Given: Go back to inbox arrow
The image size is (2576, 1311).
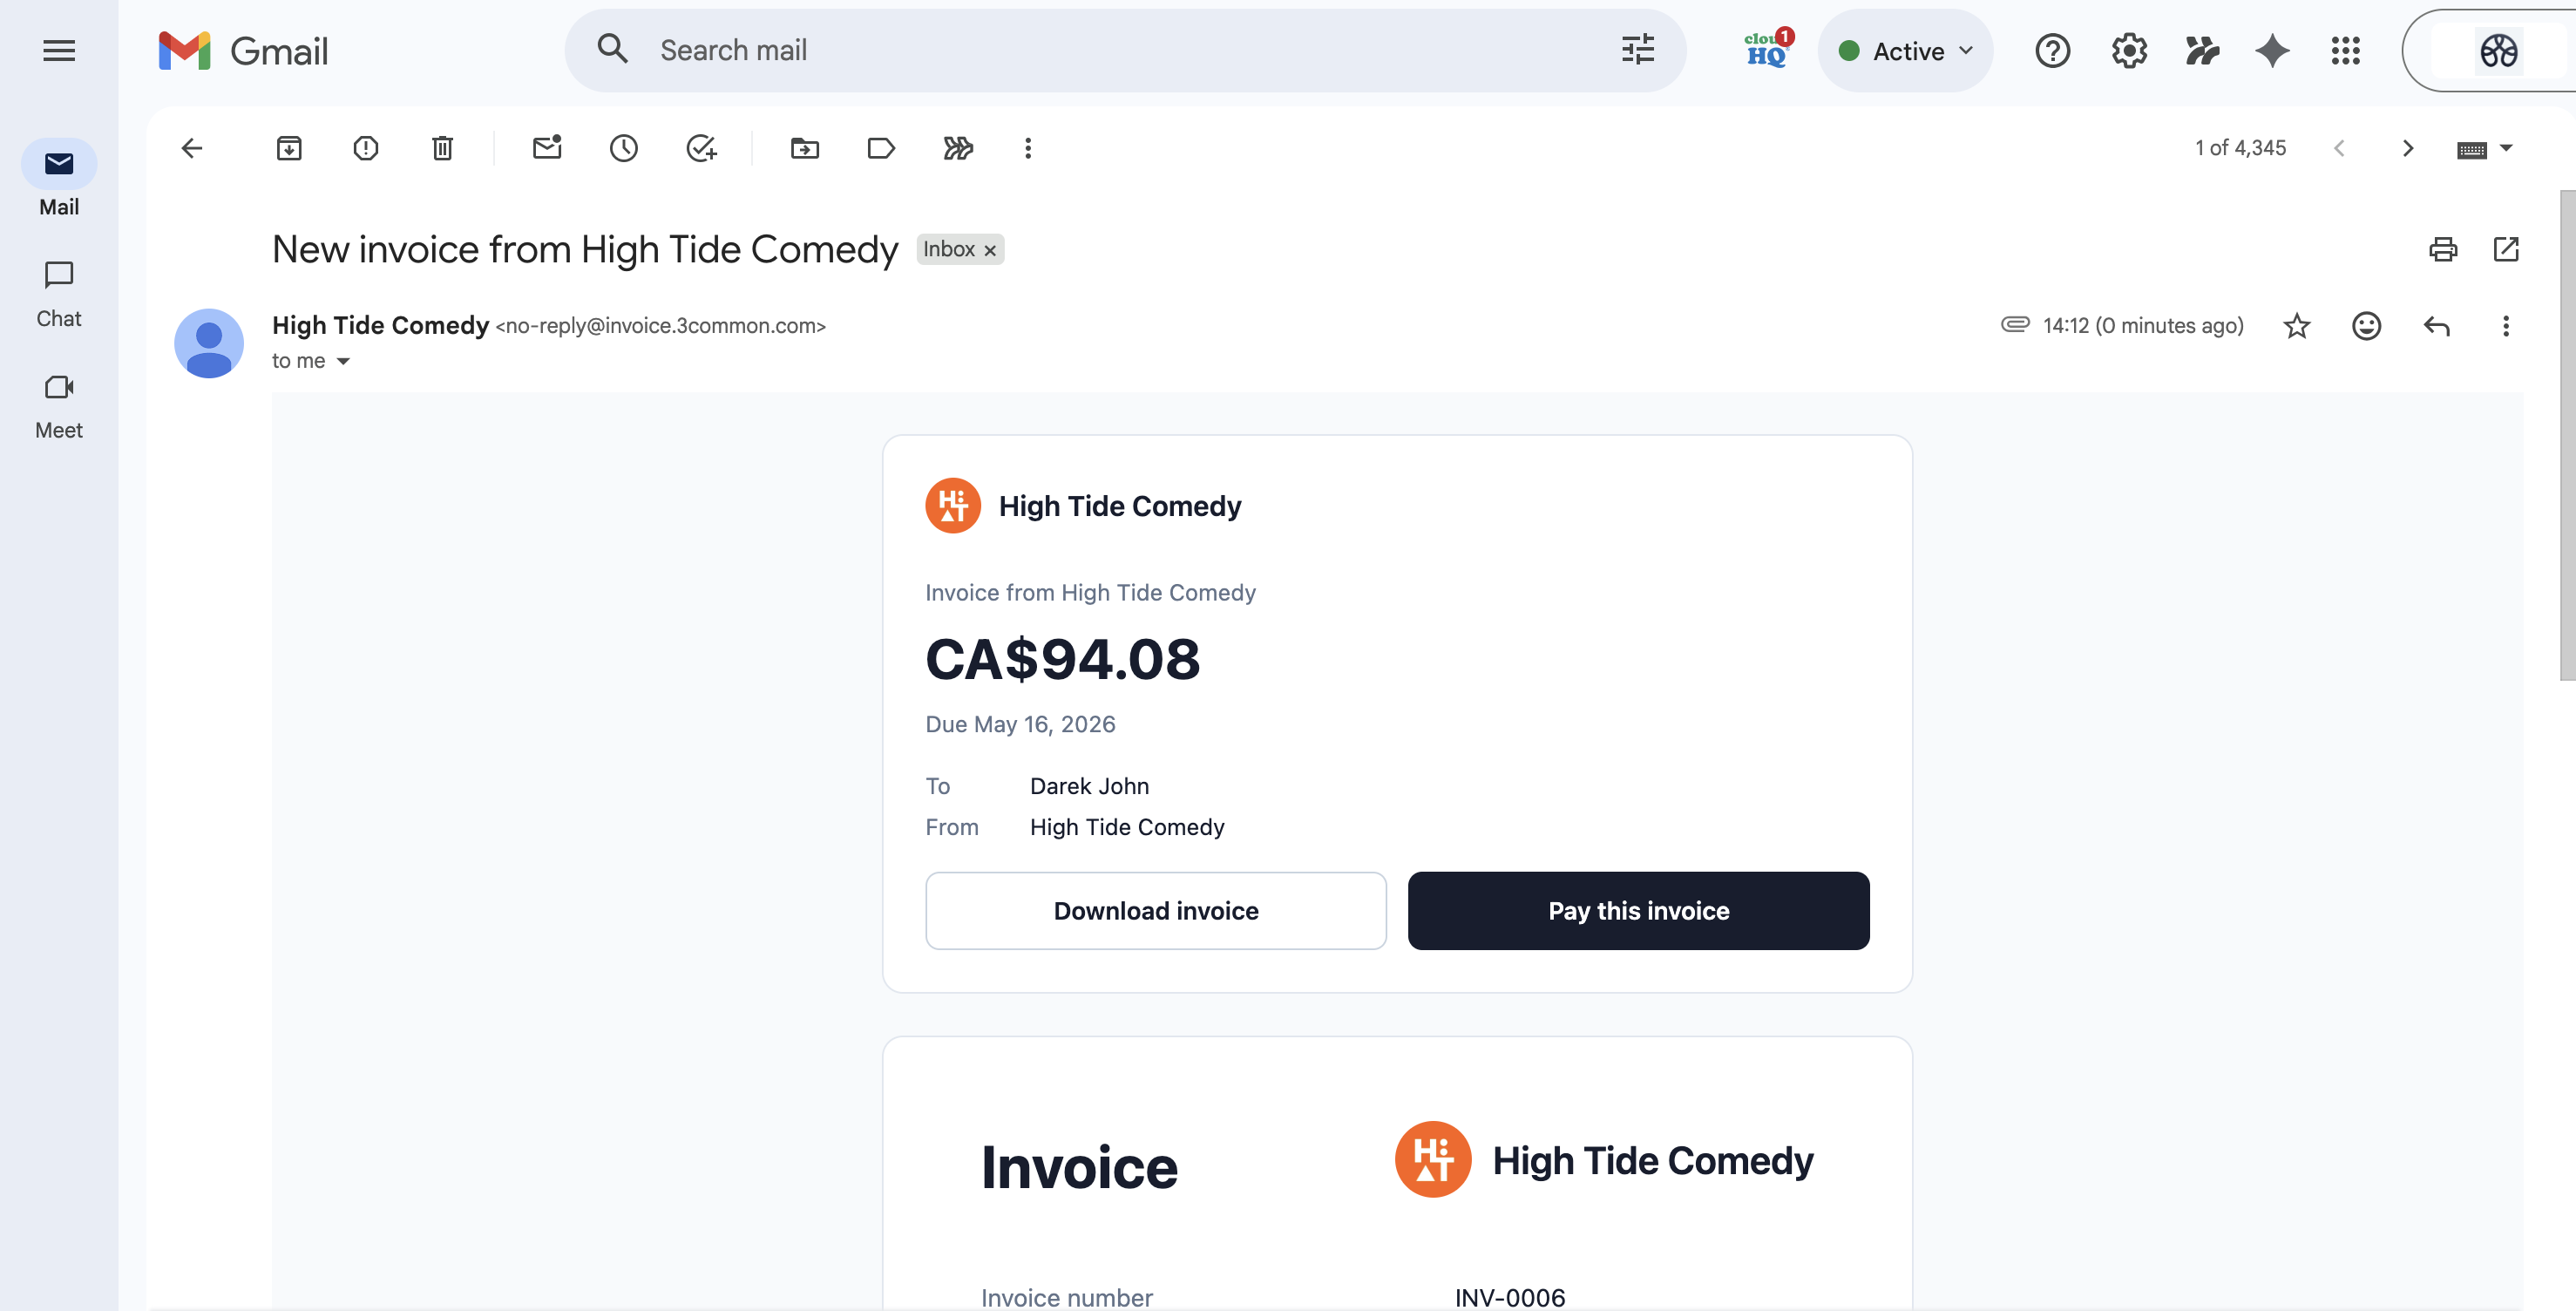Looking at the screenshot, I should click(x=192, y=148).
